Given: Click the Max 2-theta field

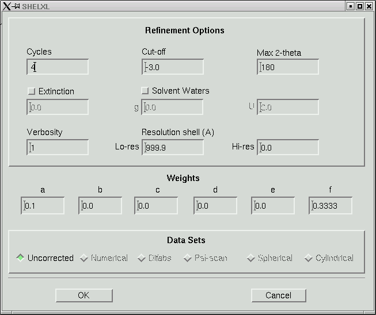Looking at the screenshot, I should coord(288,67).
